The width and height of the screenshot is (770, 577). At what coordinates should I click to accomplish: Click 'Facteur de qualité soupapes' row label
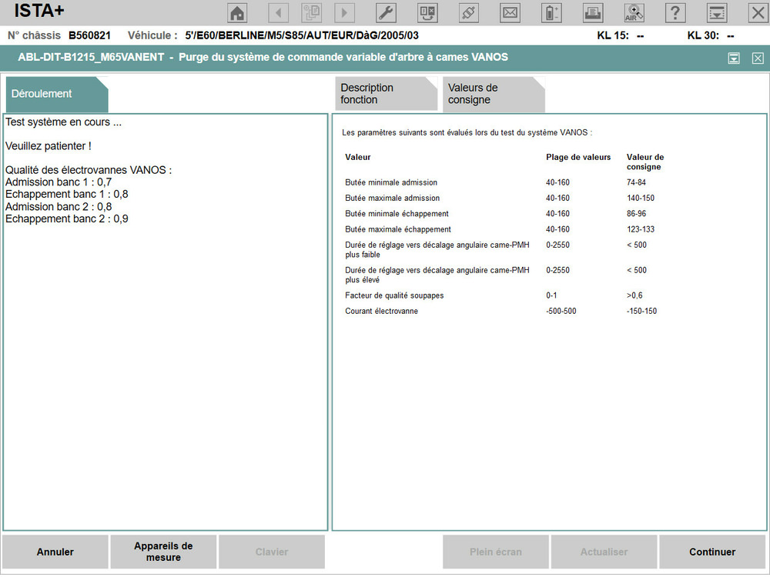click(x=394, y=295)
